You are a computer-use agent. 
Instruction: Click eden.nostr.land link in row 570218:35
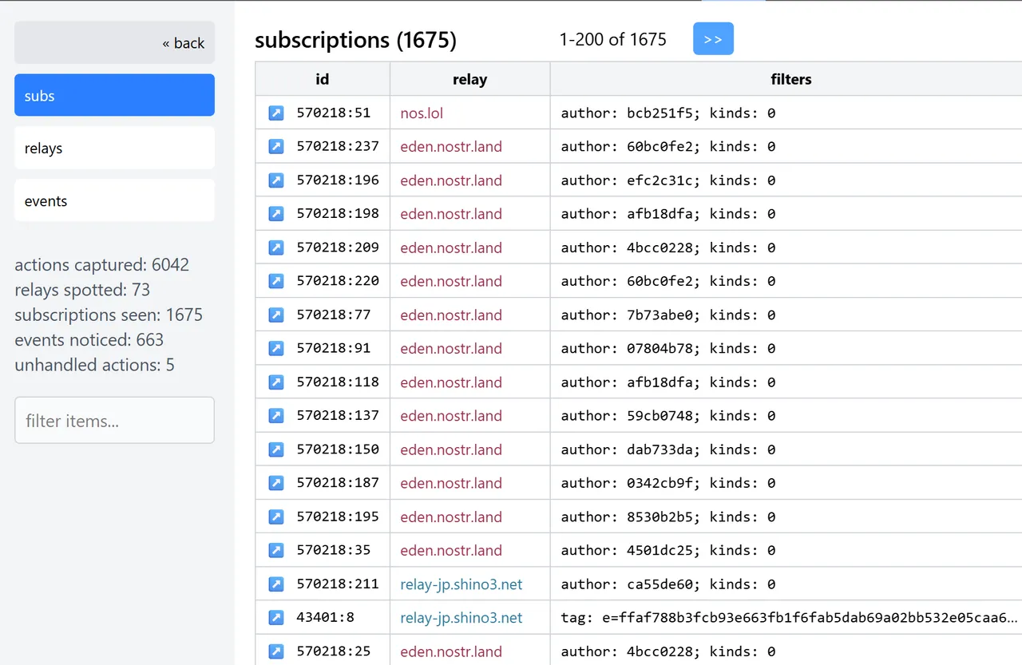(451, 551)
